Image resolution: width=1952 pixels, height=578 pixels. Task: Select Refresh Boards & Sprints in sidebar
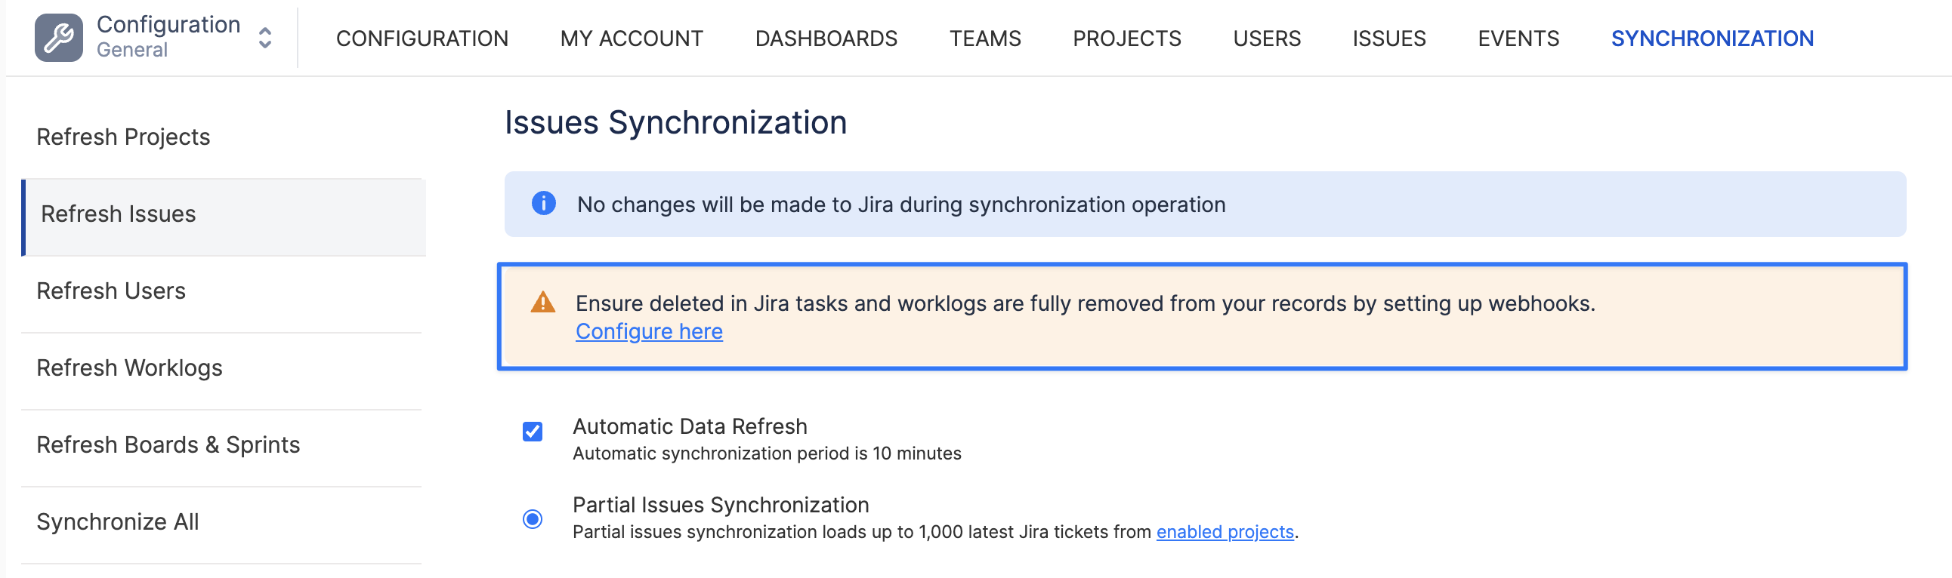[168, 445]
